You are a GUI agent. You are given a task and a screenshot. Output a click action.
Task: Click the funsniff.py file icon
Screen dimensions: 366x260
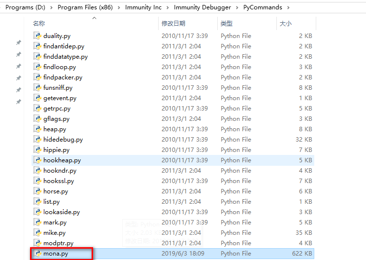pos(37,87)
